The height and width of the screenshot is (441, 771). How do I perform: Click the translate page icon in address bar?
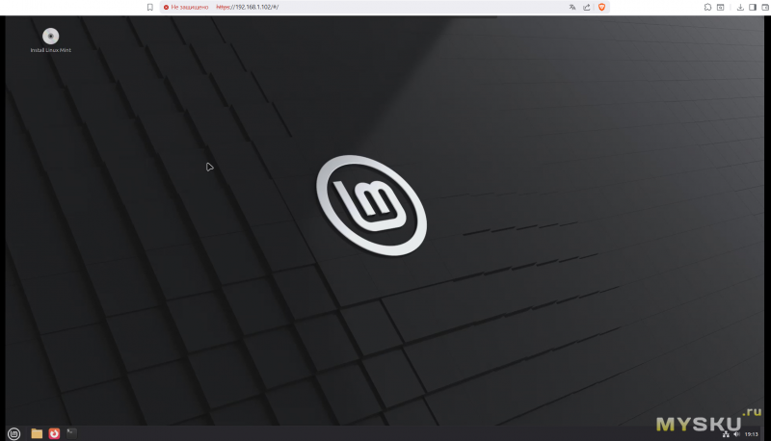pos(572,7)
